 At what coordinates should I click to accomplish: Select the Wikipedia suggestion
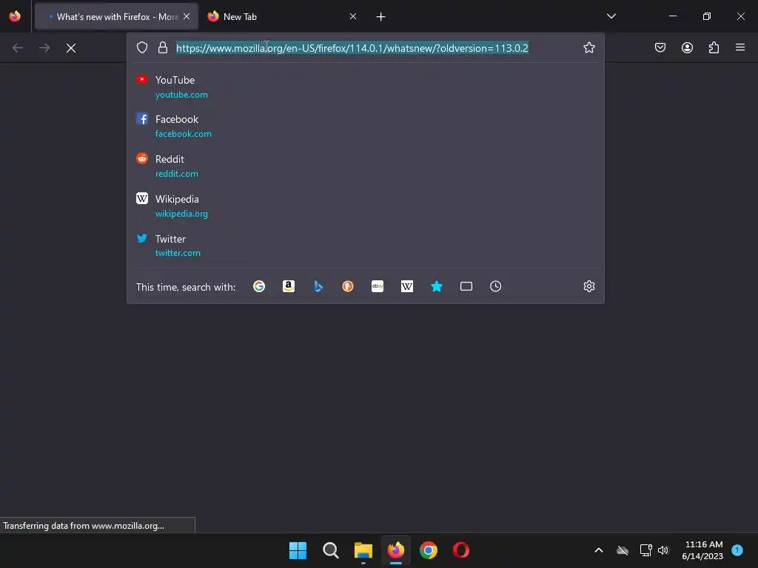(366, 206)
